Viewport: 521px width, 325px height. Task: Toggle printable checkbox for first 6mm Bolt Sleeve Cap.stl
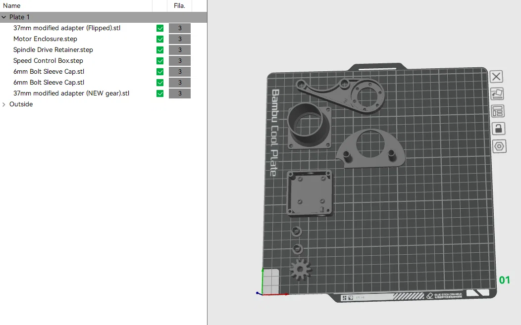tap(160, 72)
